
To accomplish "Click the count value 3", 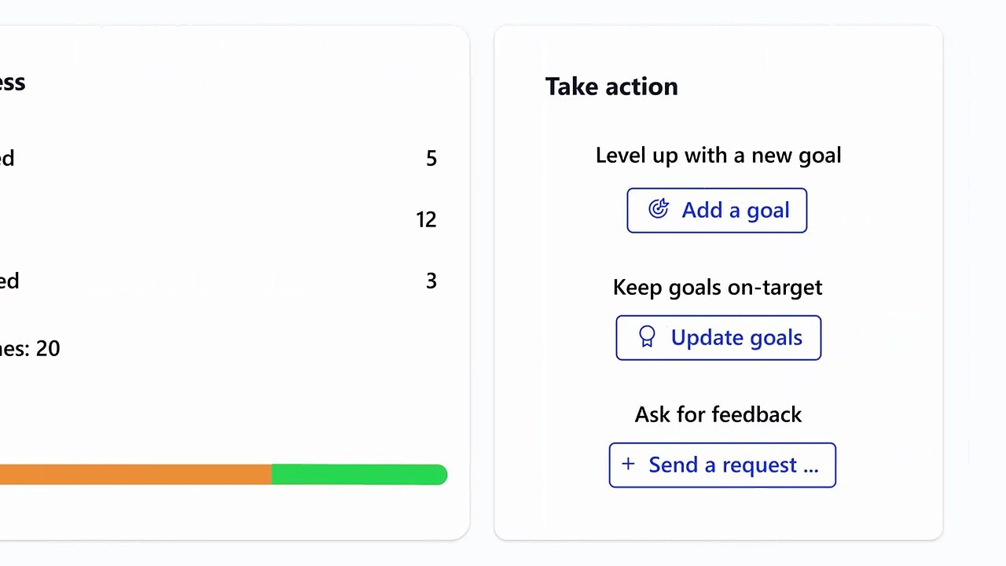I will point(431,281).
